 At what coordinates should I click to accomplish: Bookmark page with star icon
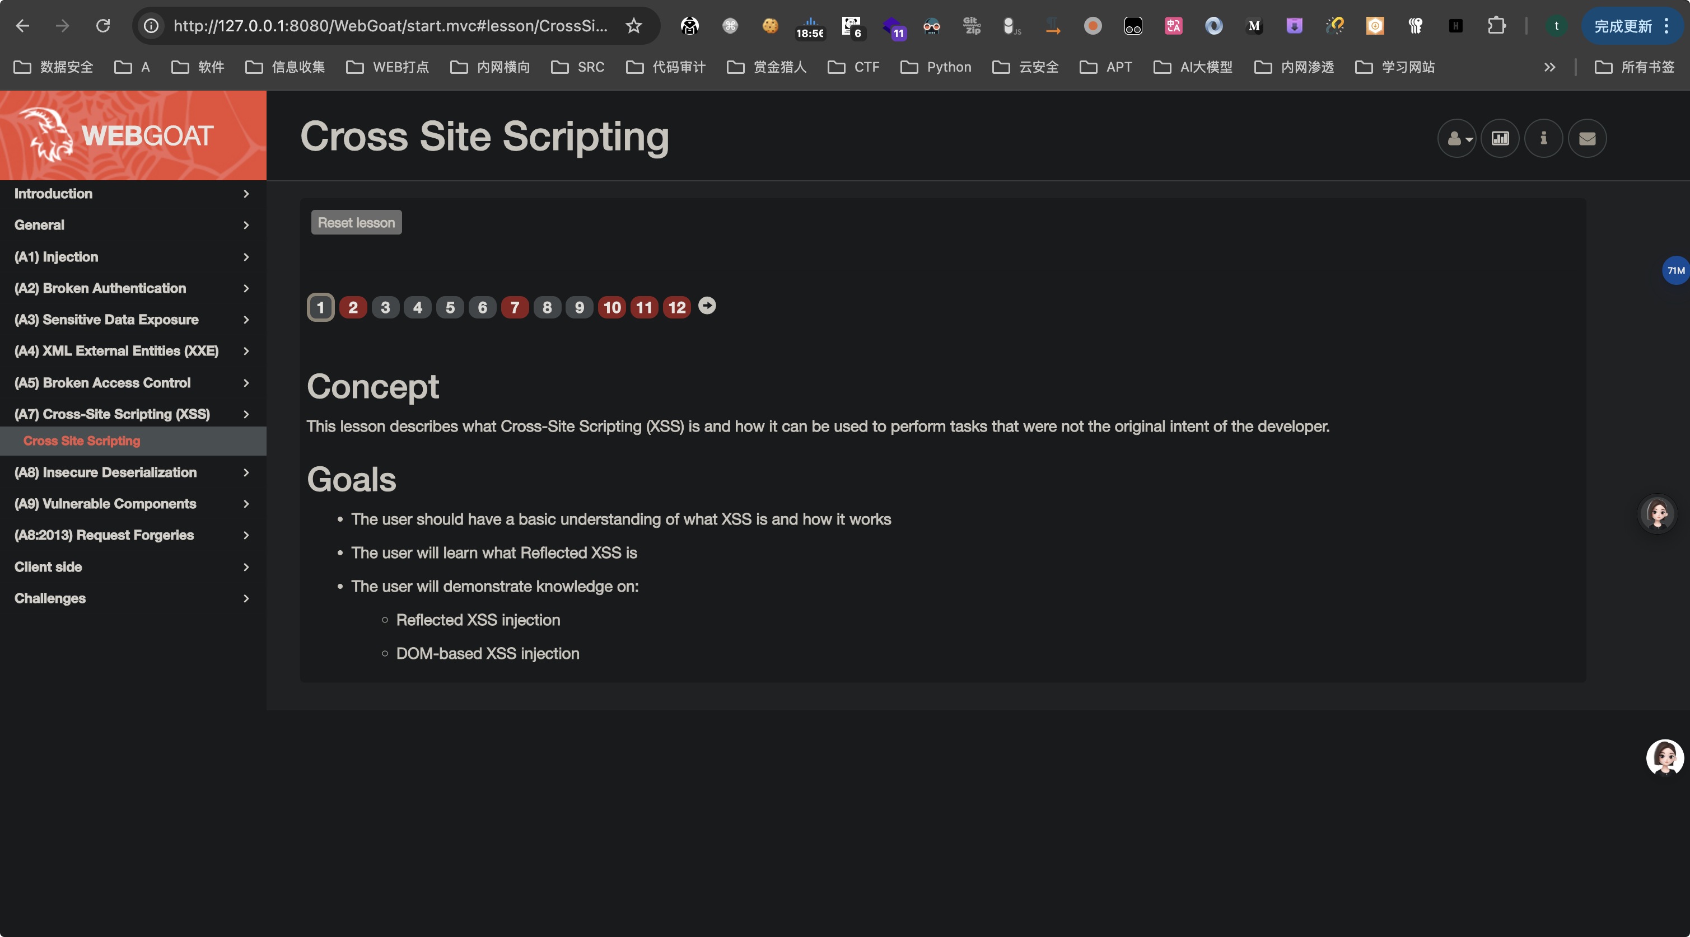(633, 26)
